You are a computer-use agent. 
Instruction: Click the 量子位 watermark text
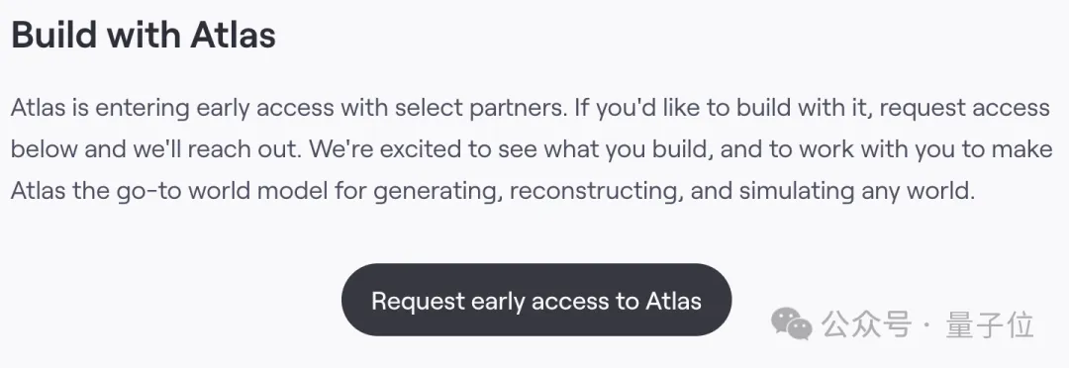pos(989,324)
